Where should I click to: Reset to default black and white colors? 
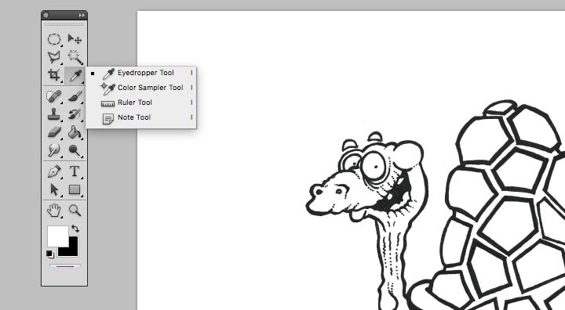(50, 254)
